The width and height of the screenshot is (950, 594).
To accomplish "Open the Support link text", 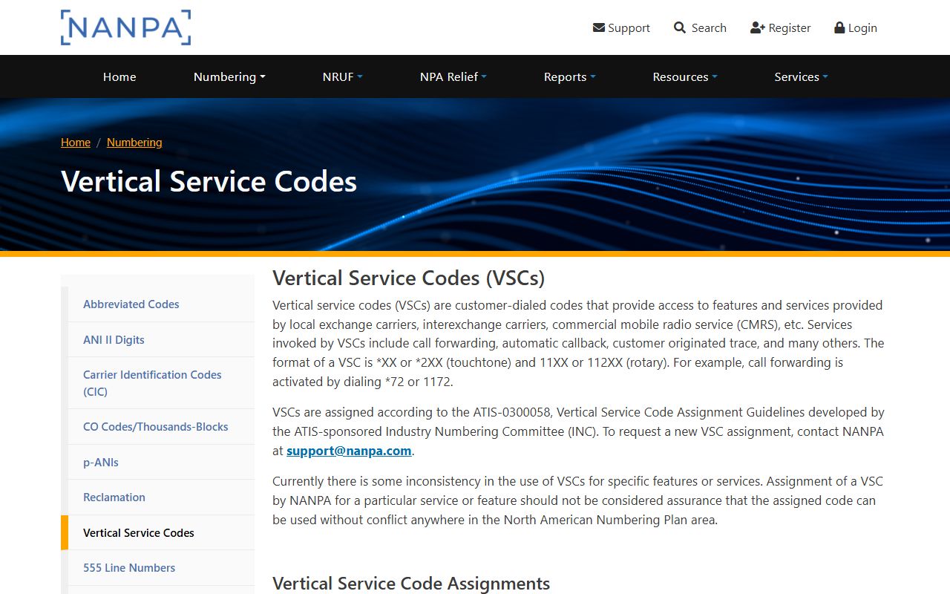I will (629, 27).
